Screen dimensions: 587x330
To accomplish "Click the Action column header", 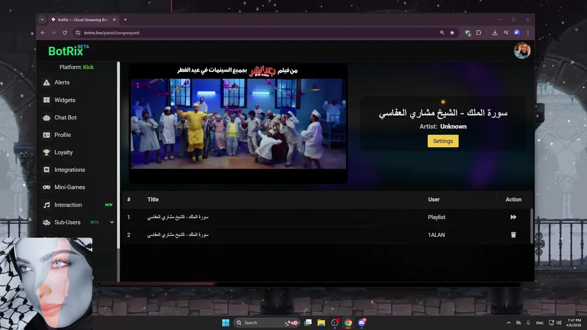I will point(514,199).
